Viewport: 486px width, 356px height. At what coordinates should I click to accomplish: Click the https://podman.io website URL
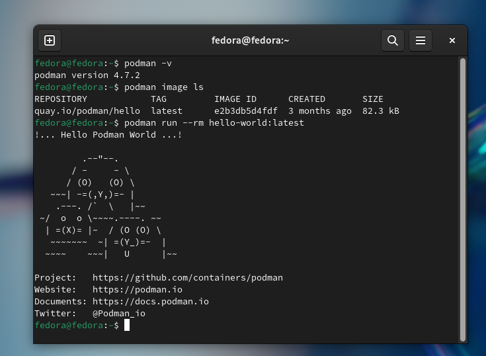[138, 290]
